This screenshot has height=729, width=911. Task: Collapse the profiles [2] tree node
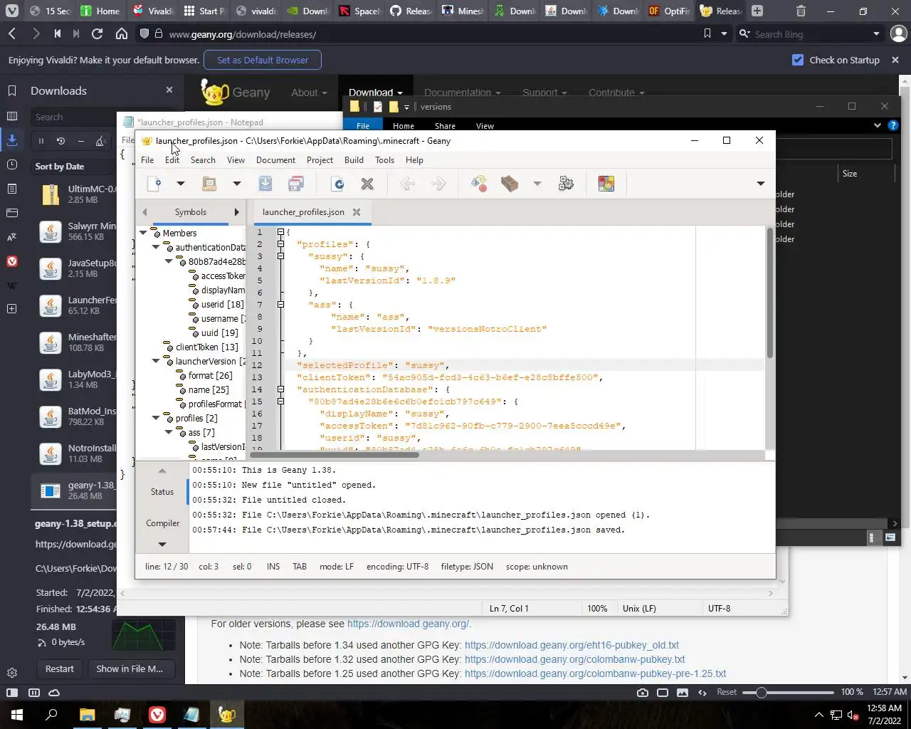point(156,418)
